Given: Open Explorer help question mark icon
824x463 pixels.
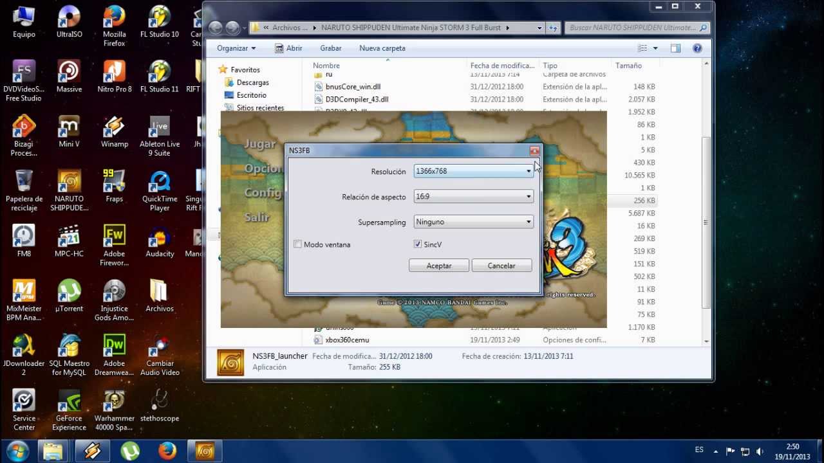Looking at the screenshot, I should click(x=697, y=48).
